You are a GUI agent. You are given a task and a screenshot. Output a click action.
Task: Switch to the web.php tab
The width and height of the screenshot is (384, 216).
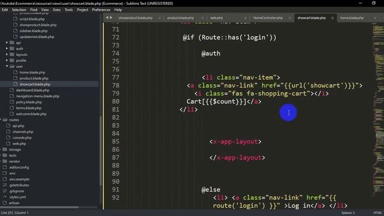click(x=217, y=18)
